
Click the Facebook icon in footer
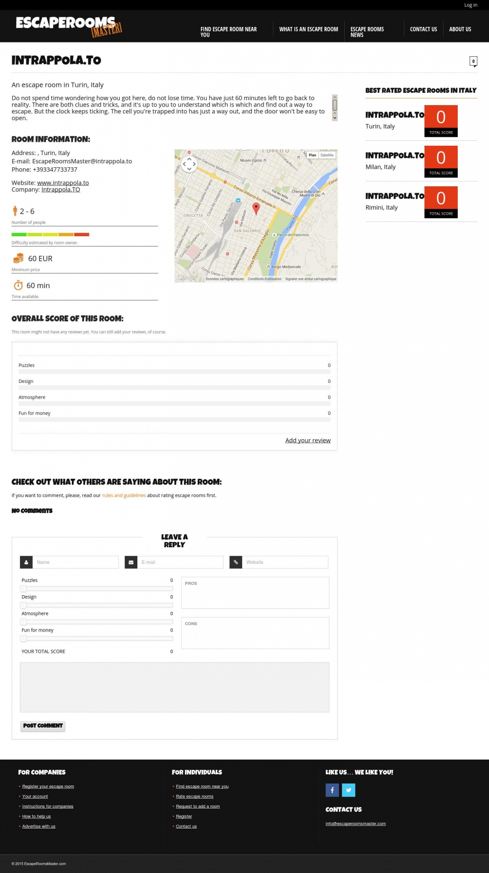click(x=332, y=790)
